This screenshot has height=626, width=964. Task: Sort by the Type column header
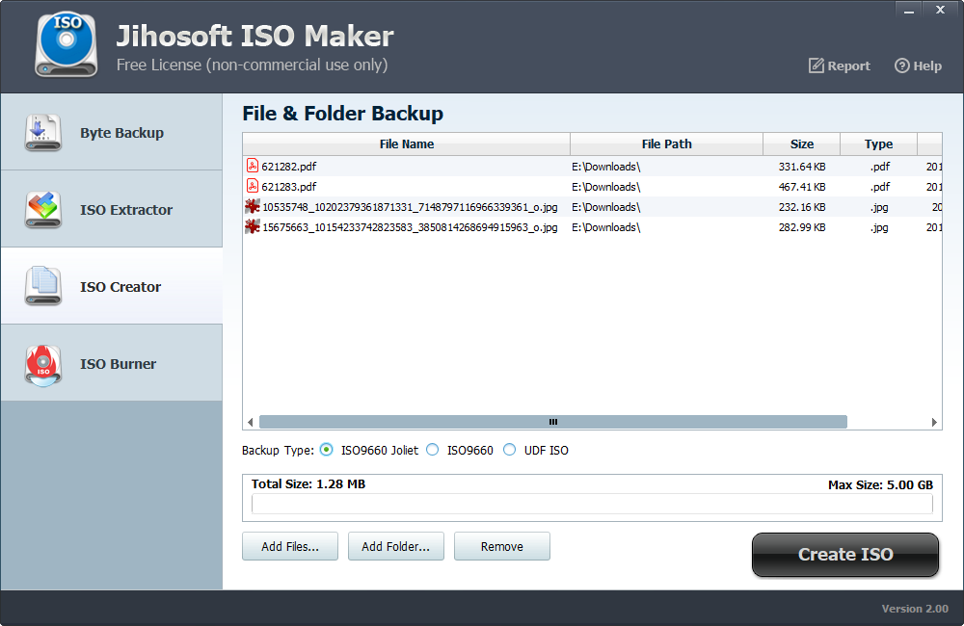coord(878,143)
